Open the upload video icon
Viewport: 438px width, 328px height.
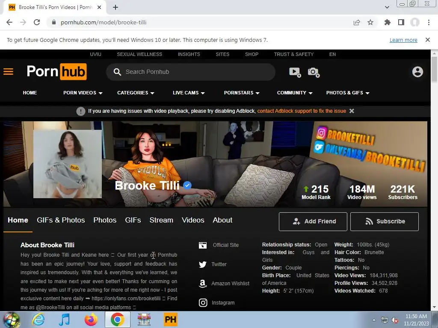[295, 72]
